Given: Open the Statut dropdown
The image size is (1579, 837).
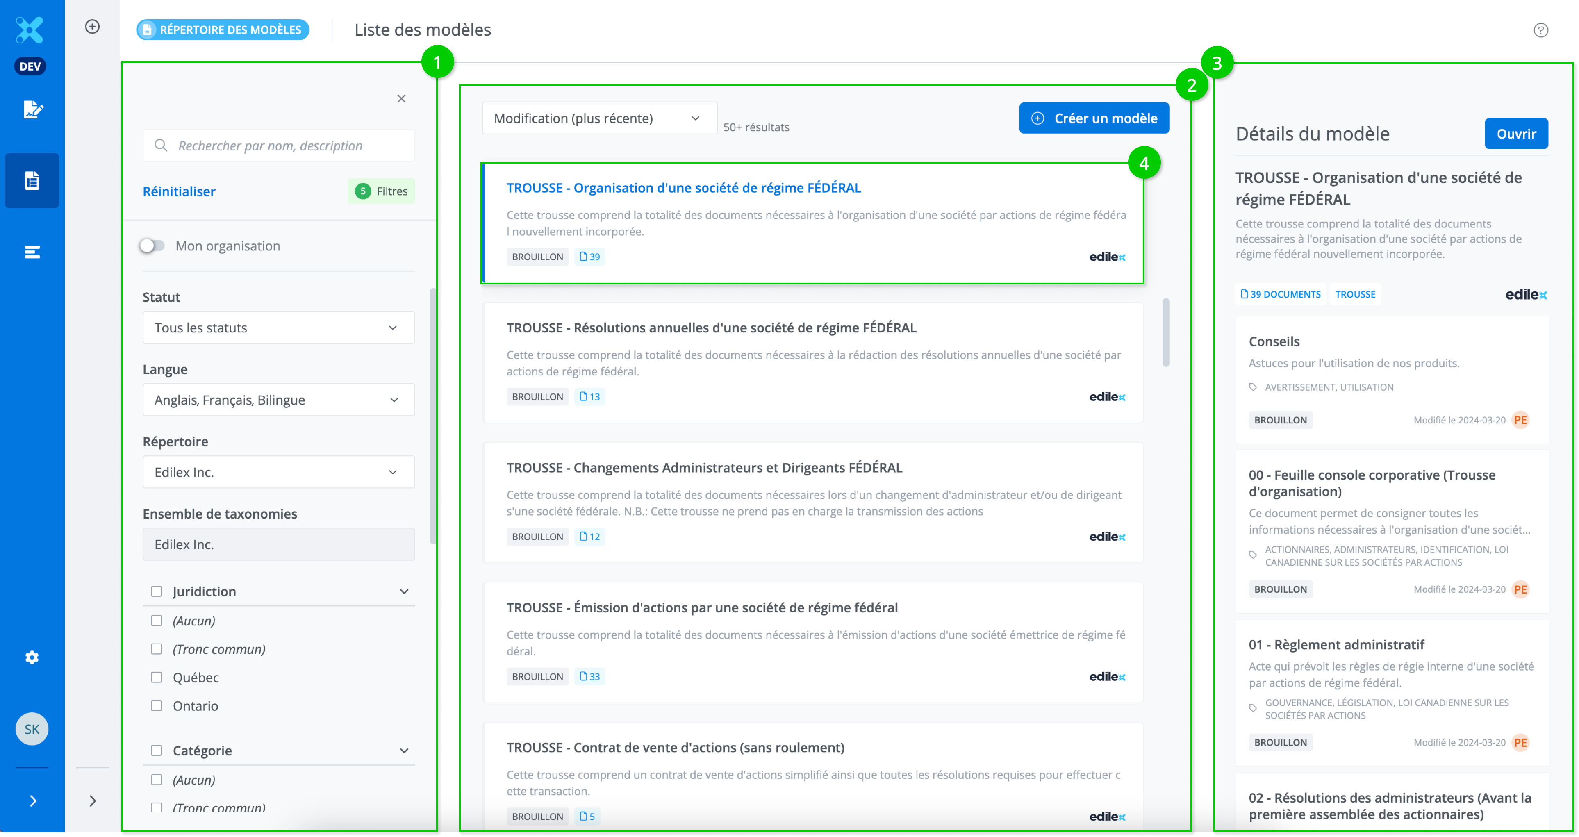Looking at the screenshot, I should click(278, 328).
